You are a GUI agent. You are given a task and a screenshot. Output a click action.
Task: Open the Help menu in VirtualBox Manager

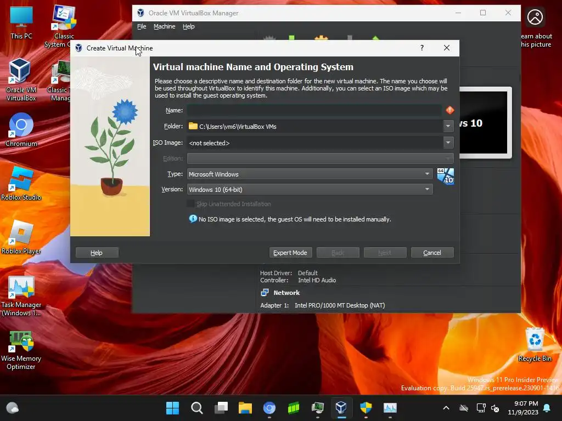click(189, 26)
